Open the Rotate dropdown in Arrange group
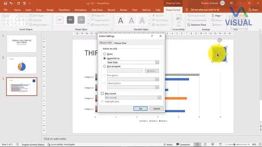 pyautogui.click(x=217, y=24)
